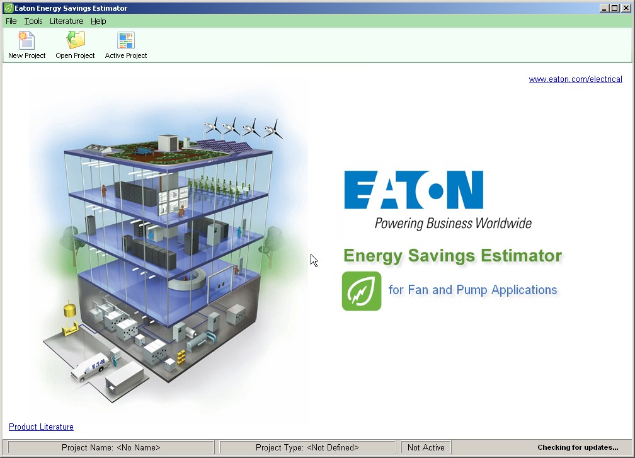Open the File menu
The height and width of the screenshot is (458, 635).
coord(11,21)
